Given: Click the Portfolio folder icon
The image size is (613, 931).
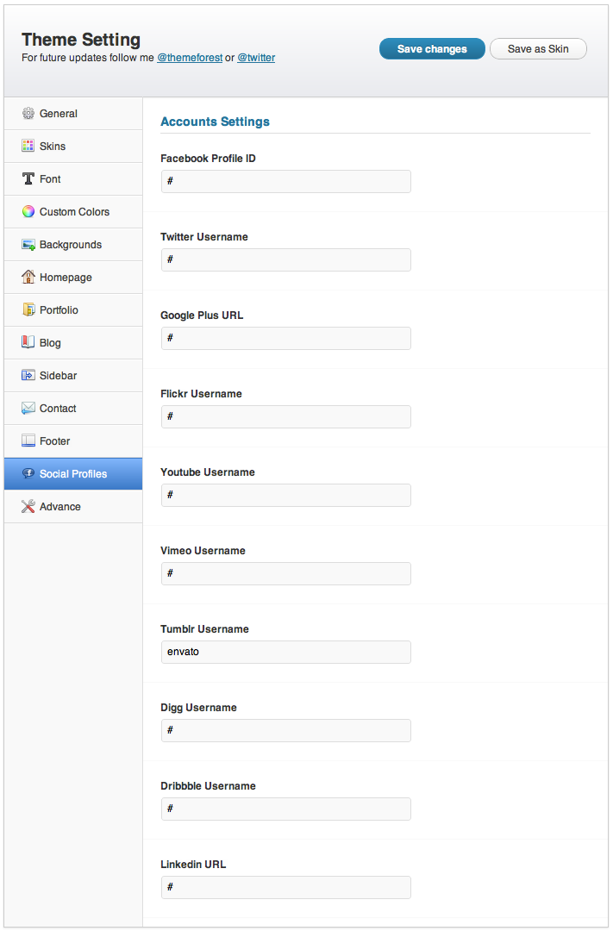Looking at the screenshot, I should click(28, 309).
